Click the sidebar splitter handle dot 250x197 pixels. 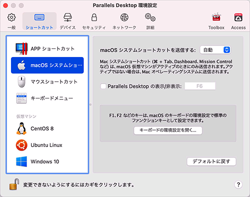90,104
